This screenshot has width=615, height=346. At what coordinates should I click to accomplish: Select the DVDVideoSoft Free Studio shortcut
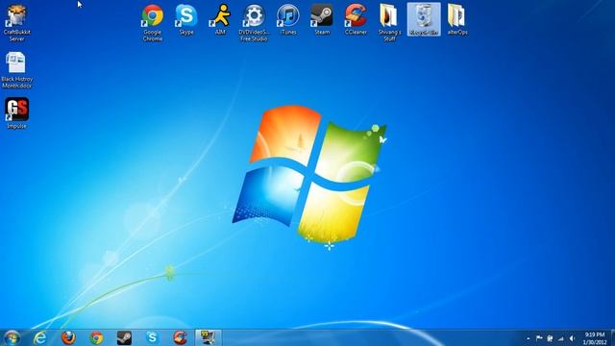254,23
